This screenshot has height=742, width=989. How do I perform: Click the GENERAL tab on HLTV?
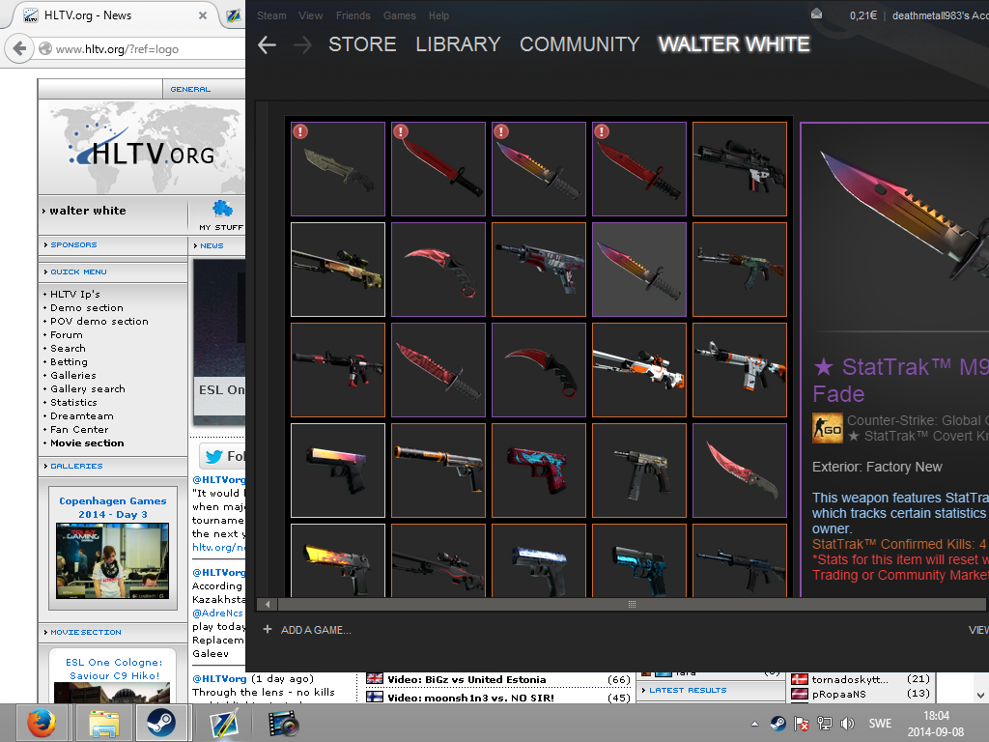pyautogui.click(x=190, y=89)
